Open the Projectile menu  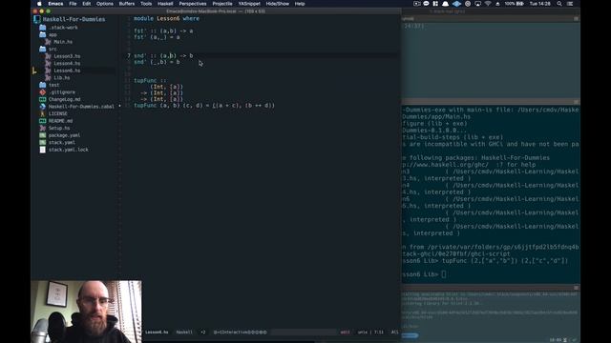(x=222, y=4)
